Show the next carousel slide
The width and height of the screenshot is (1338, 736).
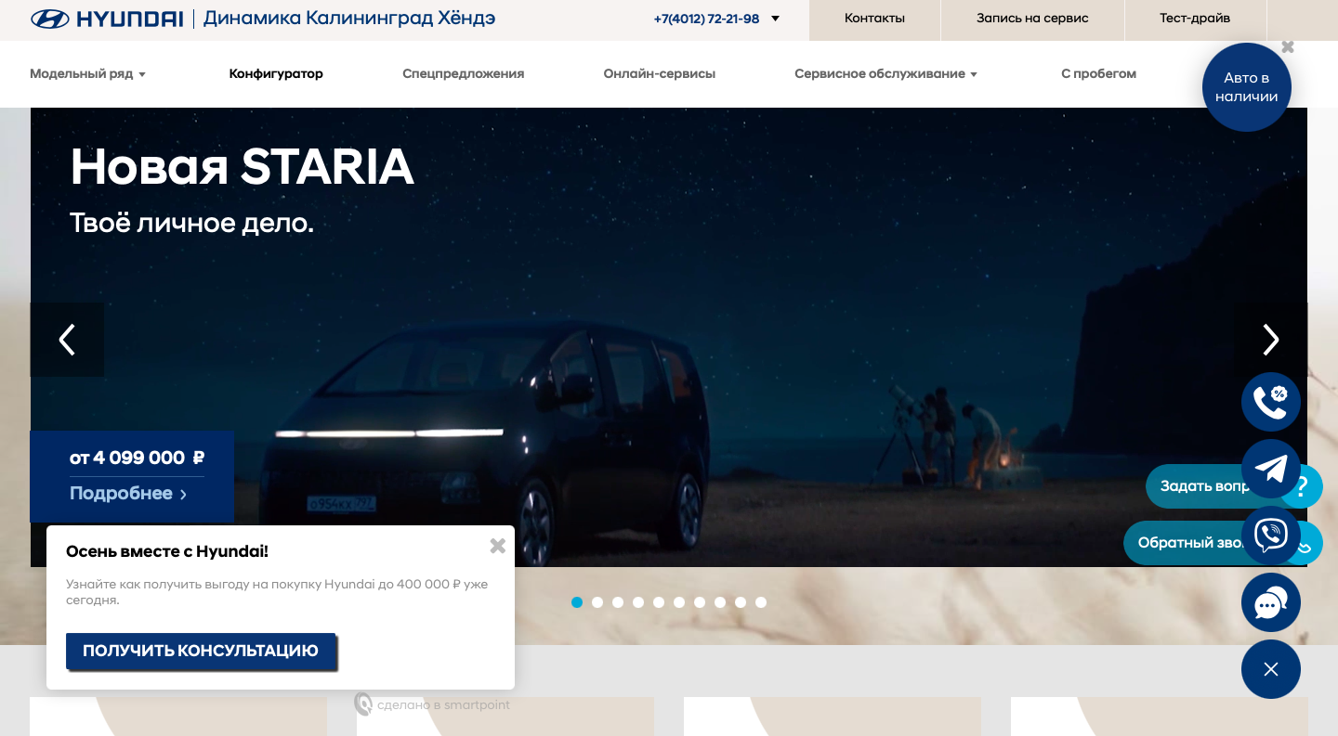tap(1271, 340)
